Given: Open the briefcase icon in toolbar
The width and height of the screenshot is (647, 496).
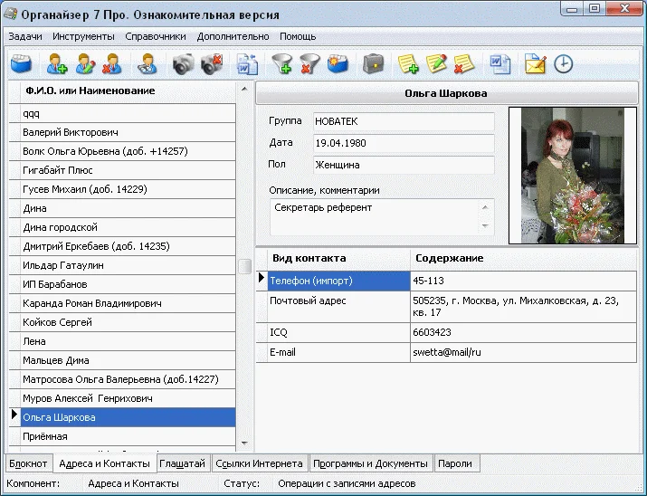Looking at the screenshot, I should click(372, 64).
